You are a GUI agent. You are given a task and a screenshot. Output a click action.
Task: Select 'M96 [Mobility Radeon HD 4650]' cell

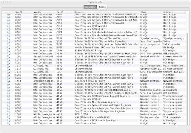pos(93,117)
